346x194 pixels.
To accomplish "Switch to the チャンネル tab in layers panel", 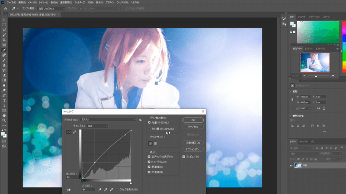I will [x=304, y=142].
